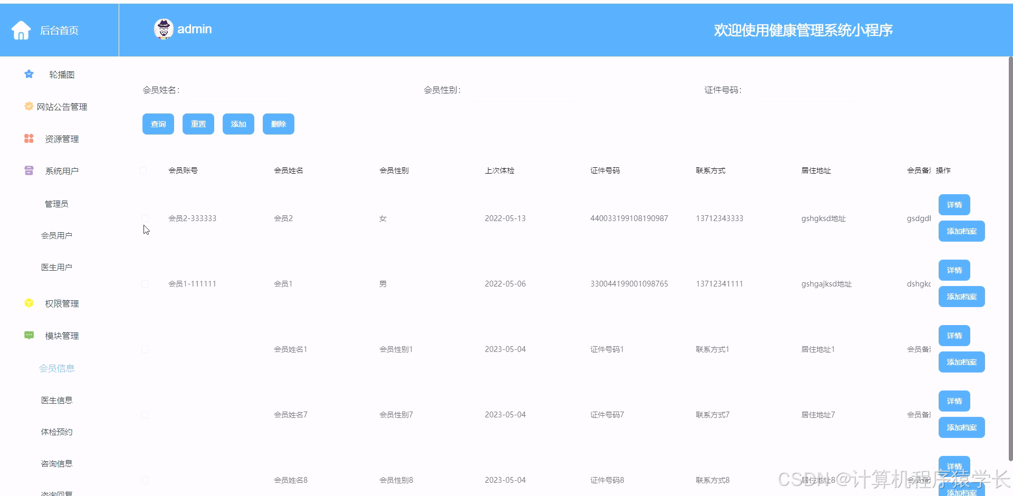Click the 查询 search button

point(158,124)
